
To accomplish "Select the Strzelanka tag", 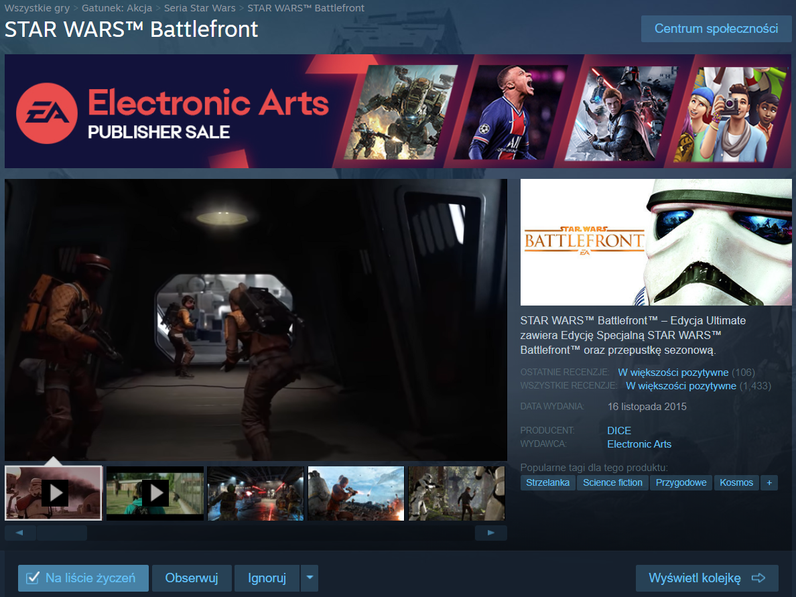I will point(547,482).
